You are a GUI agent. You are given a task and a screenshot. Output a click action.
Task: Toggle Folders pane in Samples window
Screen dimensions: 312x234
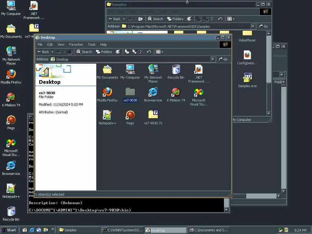(175, 19)
